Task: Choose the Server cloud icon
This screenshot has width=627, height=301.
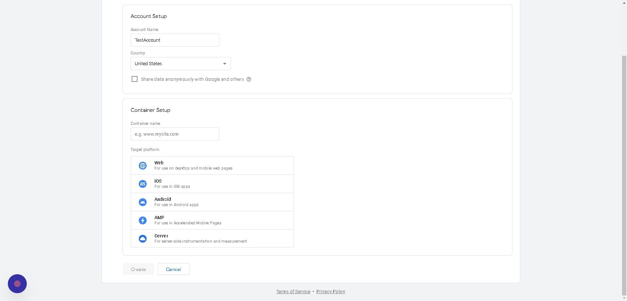Action: coord(143,239)
